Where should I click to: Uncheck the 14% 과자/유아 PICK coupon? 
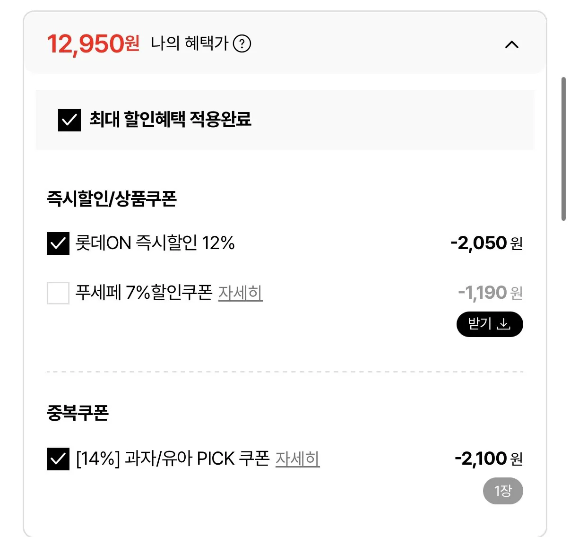click(58, 459)
